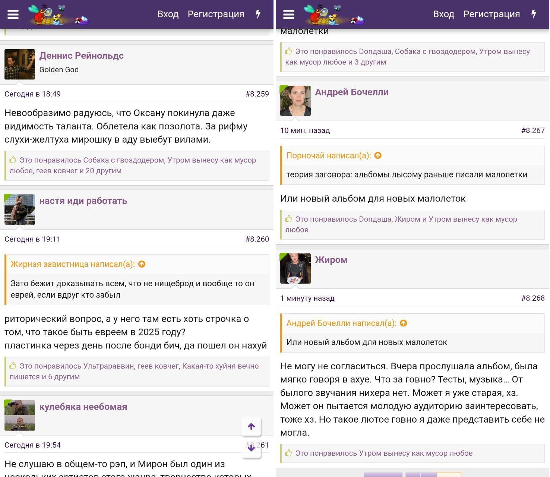Click the scroll-up arrow button
The height and width of the screenshot is (477, 550).
pos(251,426)
